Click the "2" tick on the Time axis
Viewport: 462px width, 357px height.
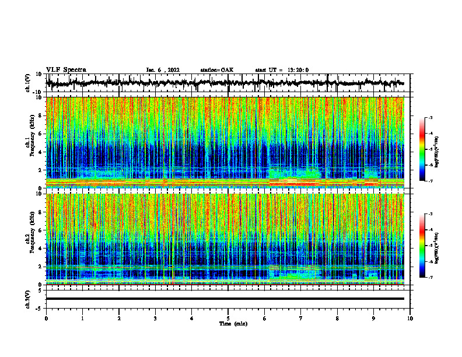point(119,318)
